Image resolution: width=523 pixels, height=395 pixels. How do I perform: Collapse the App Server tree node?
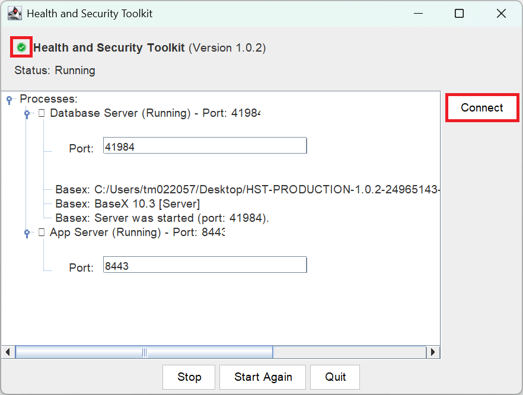tap(27, 233)
